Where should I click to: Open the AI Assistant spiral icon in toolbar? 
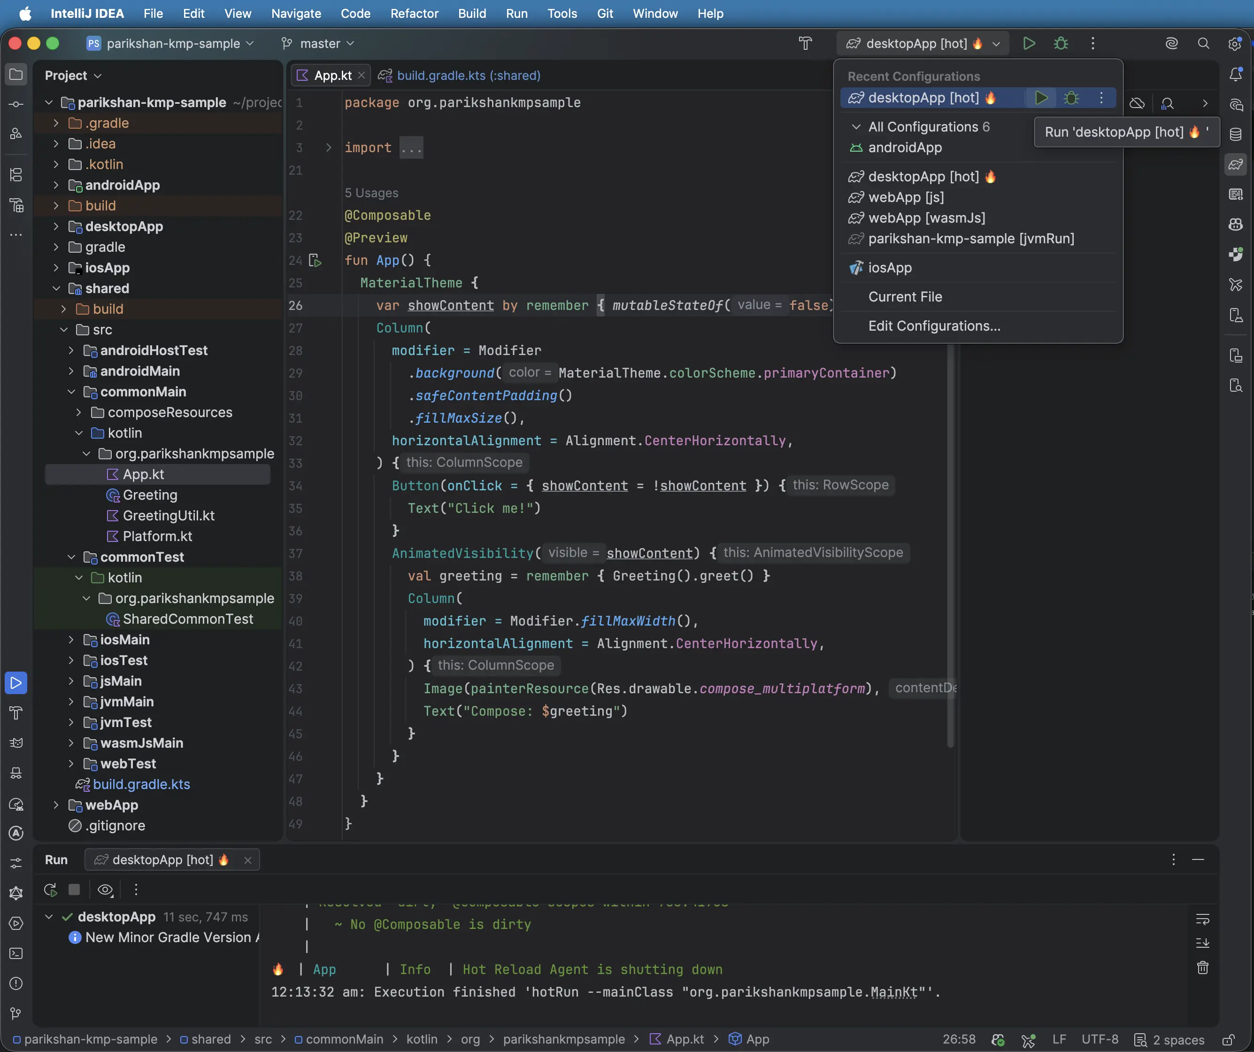1171,43
